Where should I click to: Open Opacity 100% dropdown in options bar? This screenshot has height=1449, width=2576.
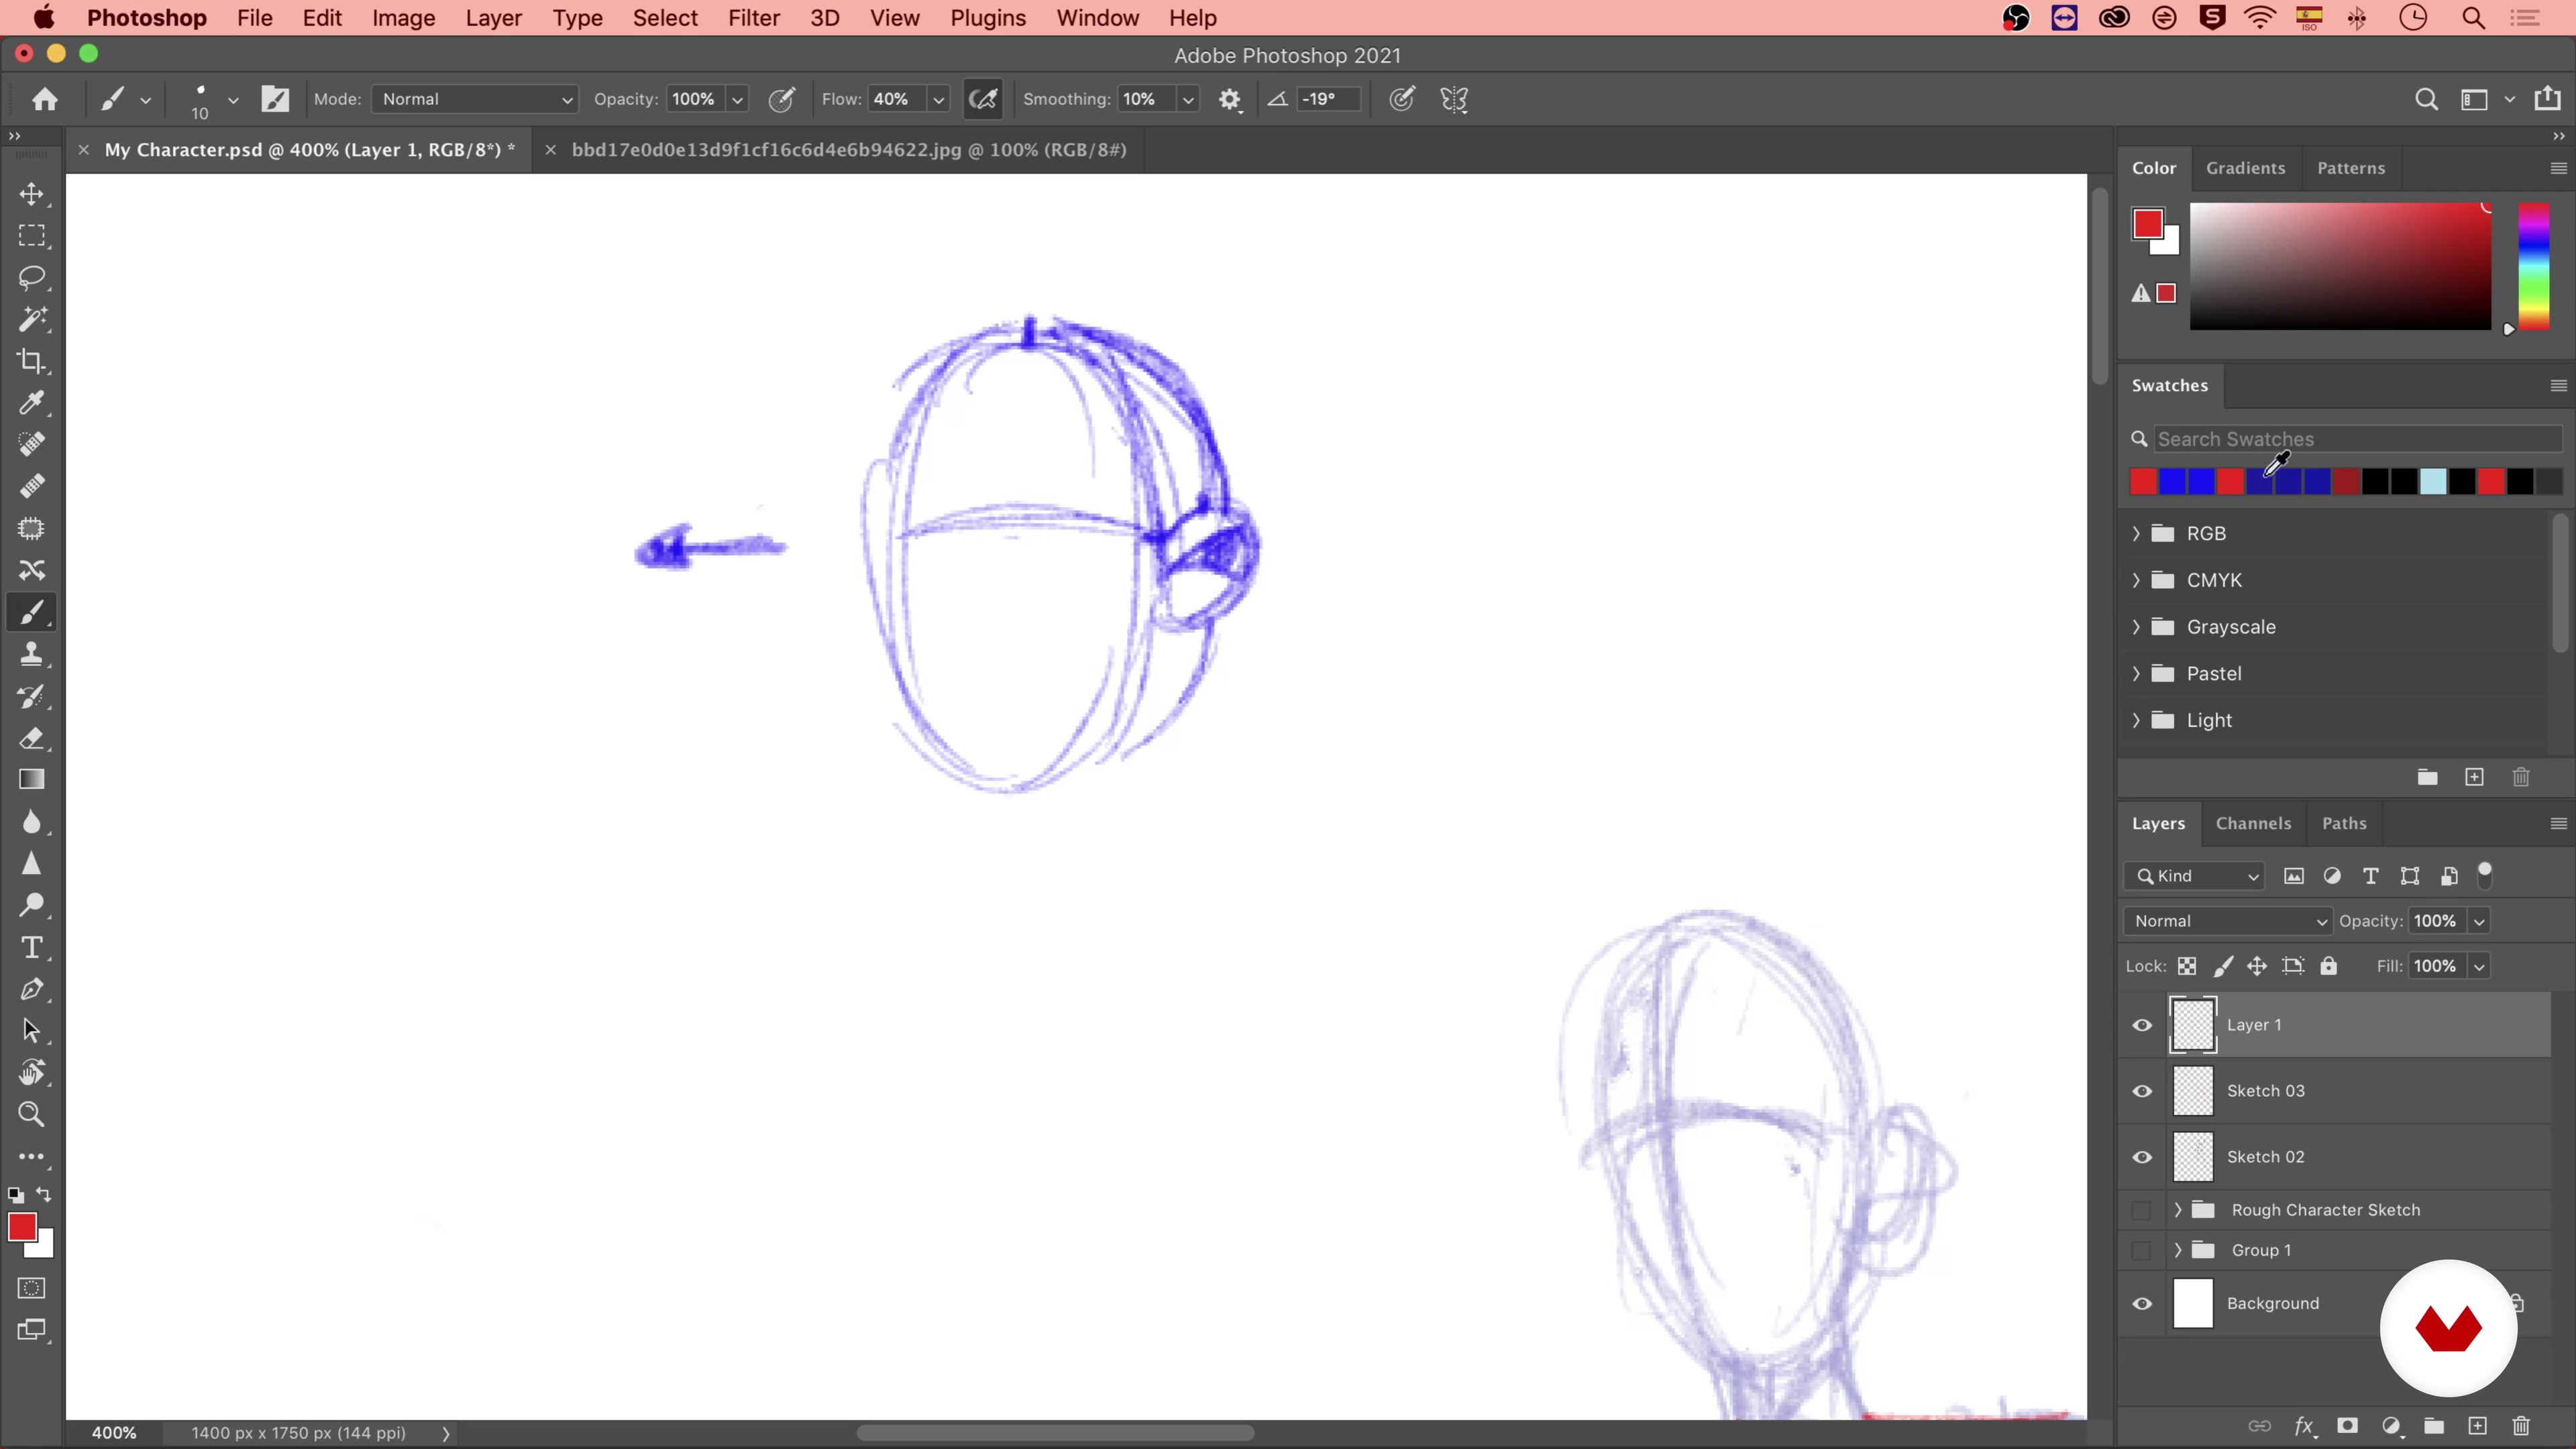pos(738,99)
